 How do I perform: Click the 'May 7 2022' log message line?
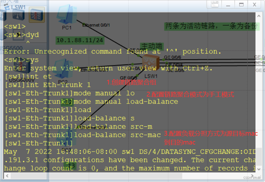(x=130, y=152)
